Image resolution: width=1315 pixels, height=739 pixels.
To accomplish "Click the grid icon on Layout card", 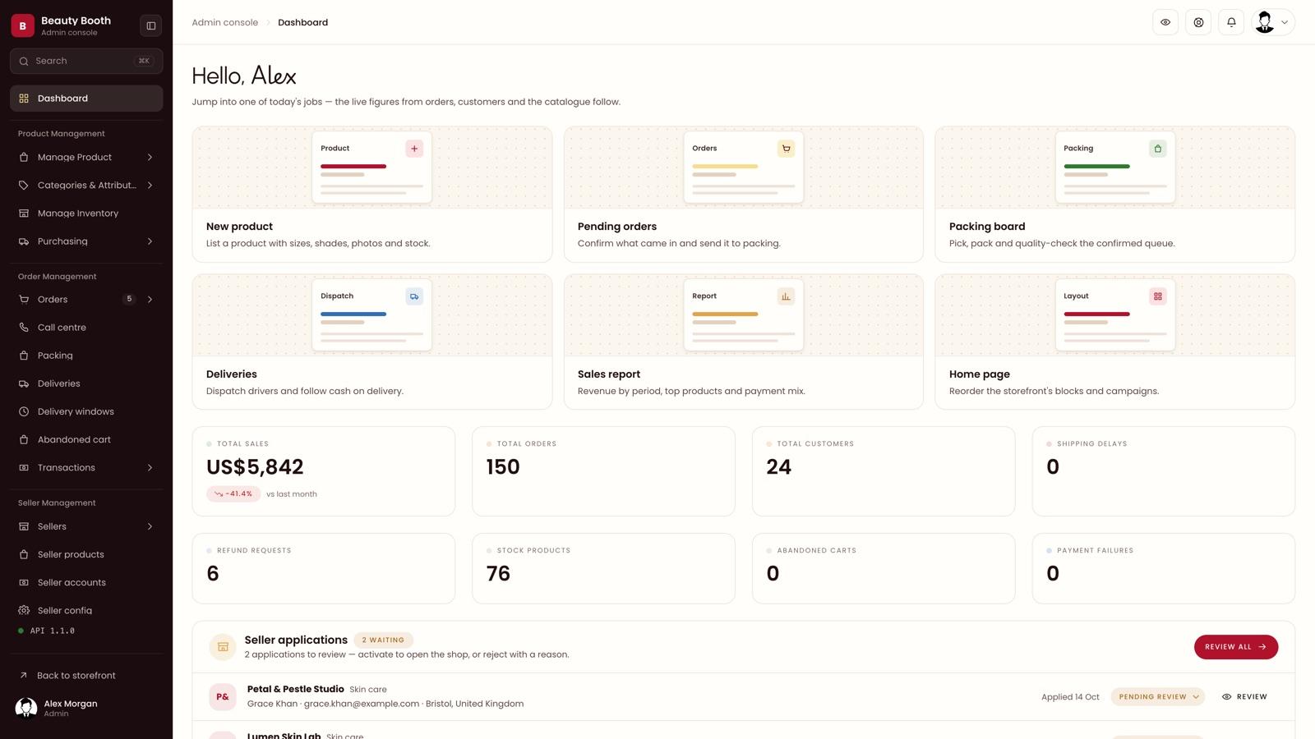I will click(x=1157, y=296).
